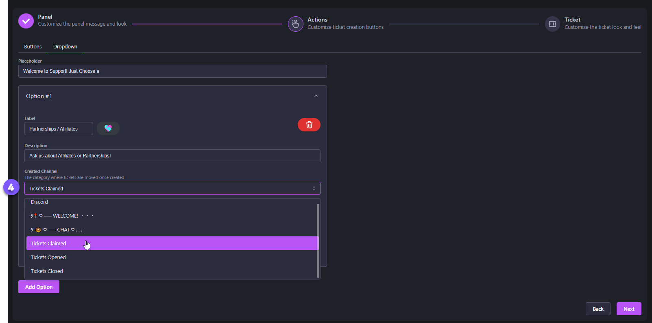
Task: Choose Tickets Closed in the dropdown list
Action: [47, 271]
